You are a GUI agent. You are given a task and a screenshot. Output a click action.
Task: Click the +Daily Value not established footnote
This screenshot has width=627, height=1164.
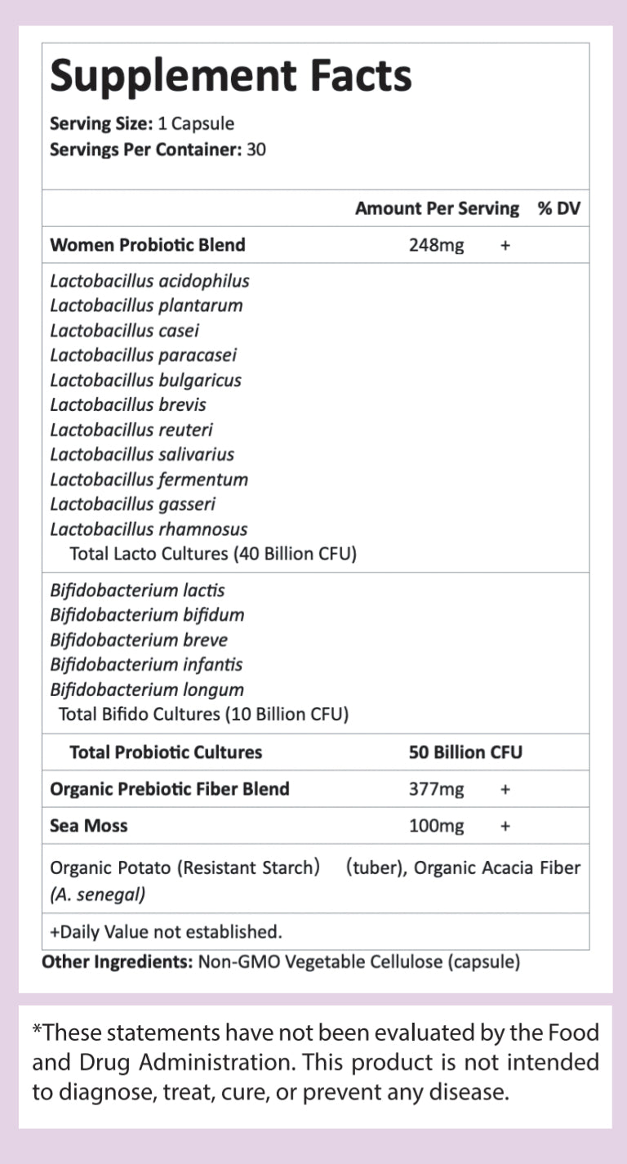point(166,931)
